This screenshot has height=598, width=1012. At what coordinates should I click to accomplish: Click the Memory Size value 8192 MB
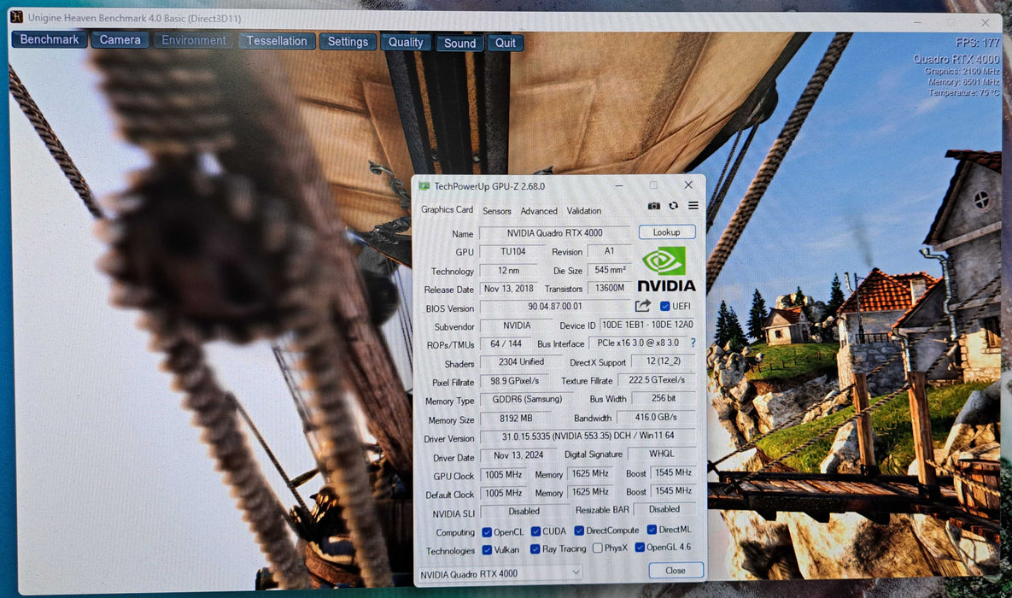(x=516, y=418)
